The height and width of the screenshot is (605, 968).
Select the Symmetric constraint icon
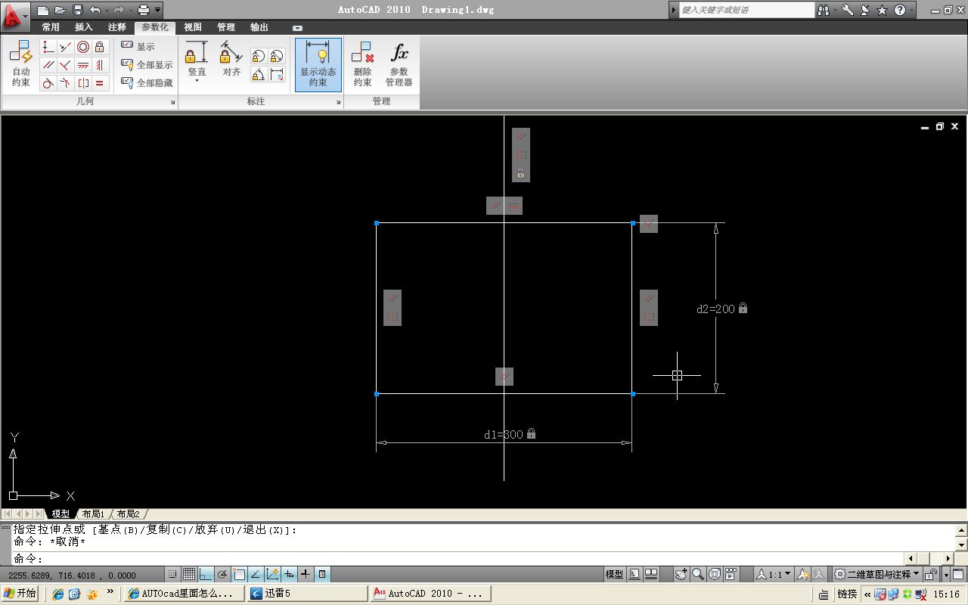tap(83, 83)
